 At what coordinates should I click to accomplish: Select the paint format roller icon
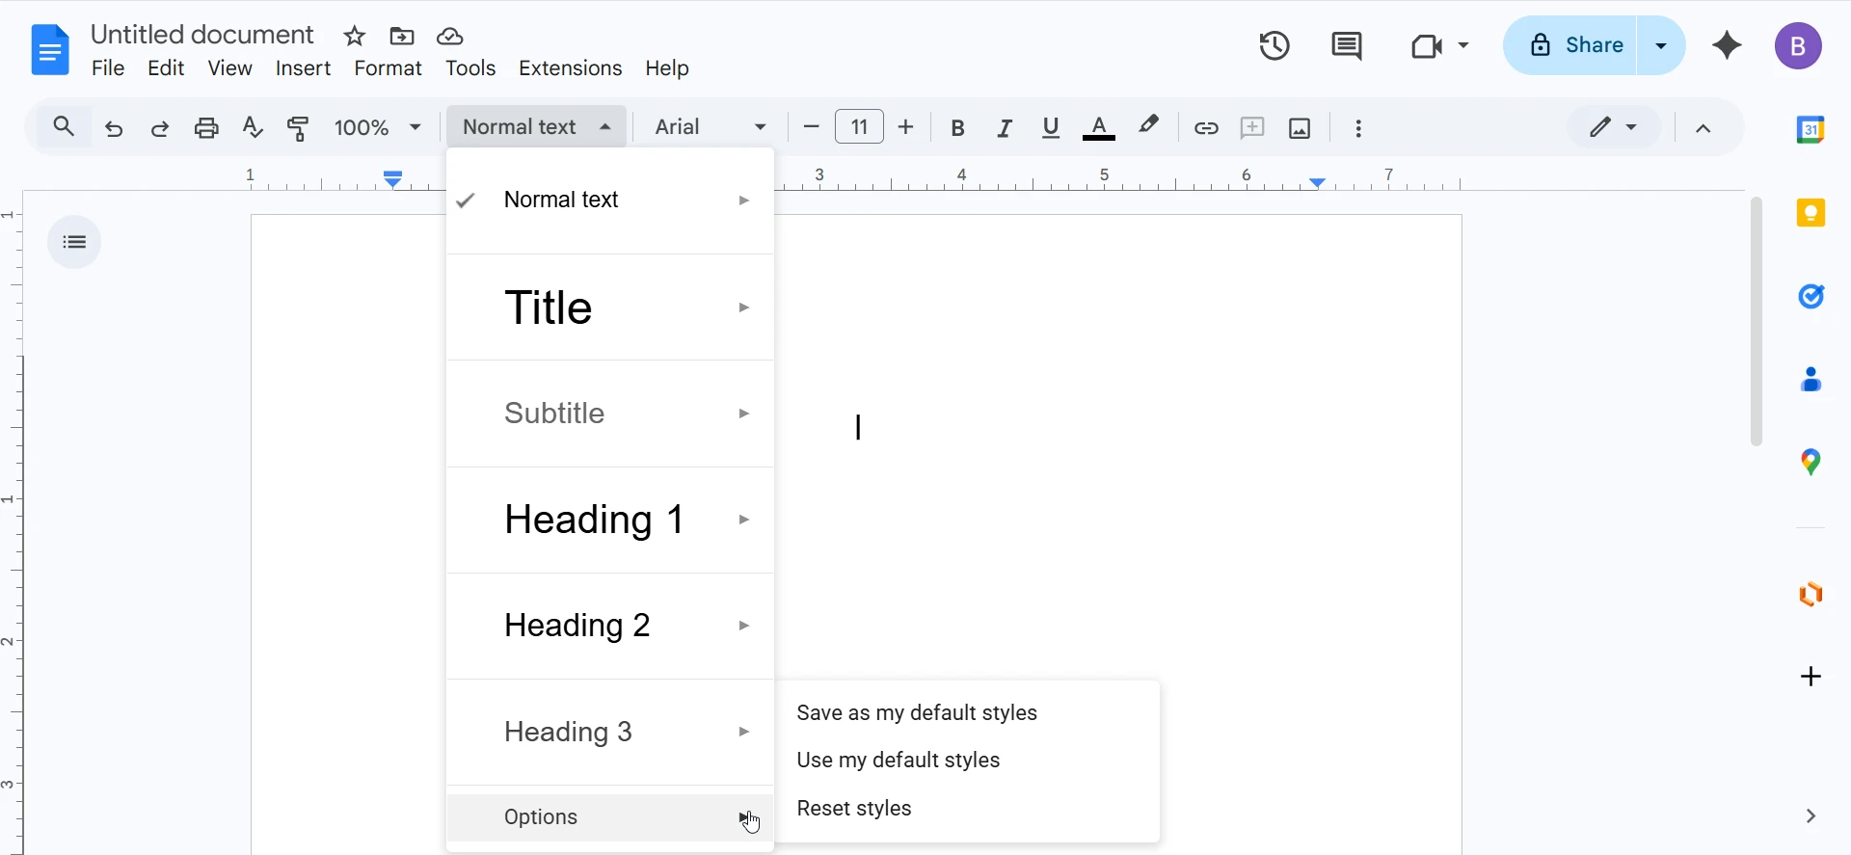299,128
